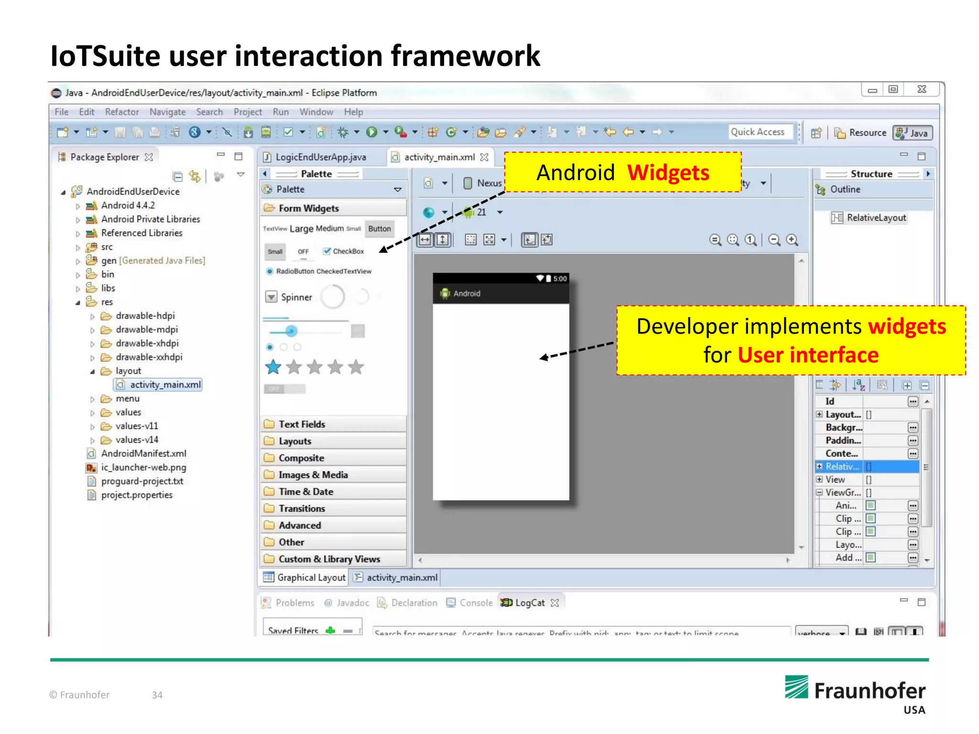The height and width of the screenshot is (734, 979).
Task: Click the large circular progress widget
Action: point(332,297)
